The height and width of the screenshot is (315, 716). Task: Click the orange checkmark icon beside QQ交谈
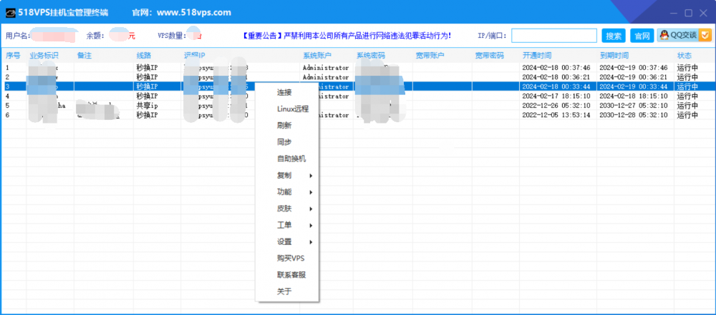coord(705,35)
